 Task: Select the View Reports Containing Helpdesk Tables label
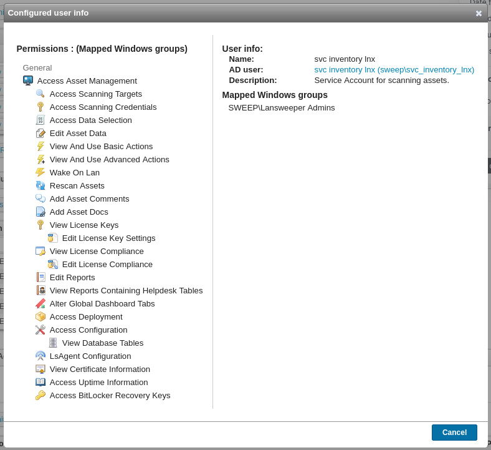coord(126,291)
